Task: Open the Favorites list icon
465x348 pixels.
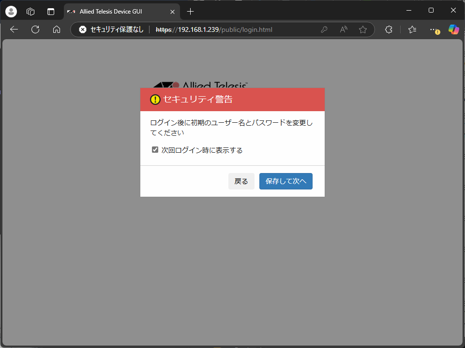Action: pos(412,29)
